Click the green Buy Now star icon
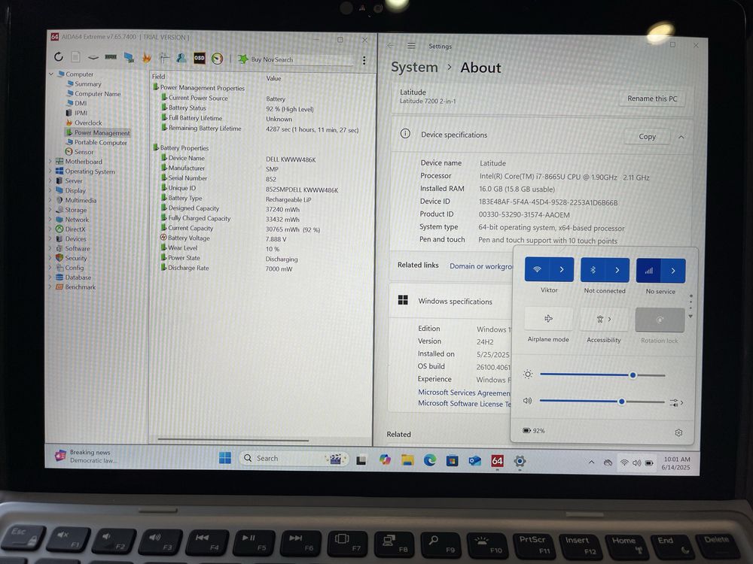This screenshot has width=753, height=564. click(x=243, y=59)
